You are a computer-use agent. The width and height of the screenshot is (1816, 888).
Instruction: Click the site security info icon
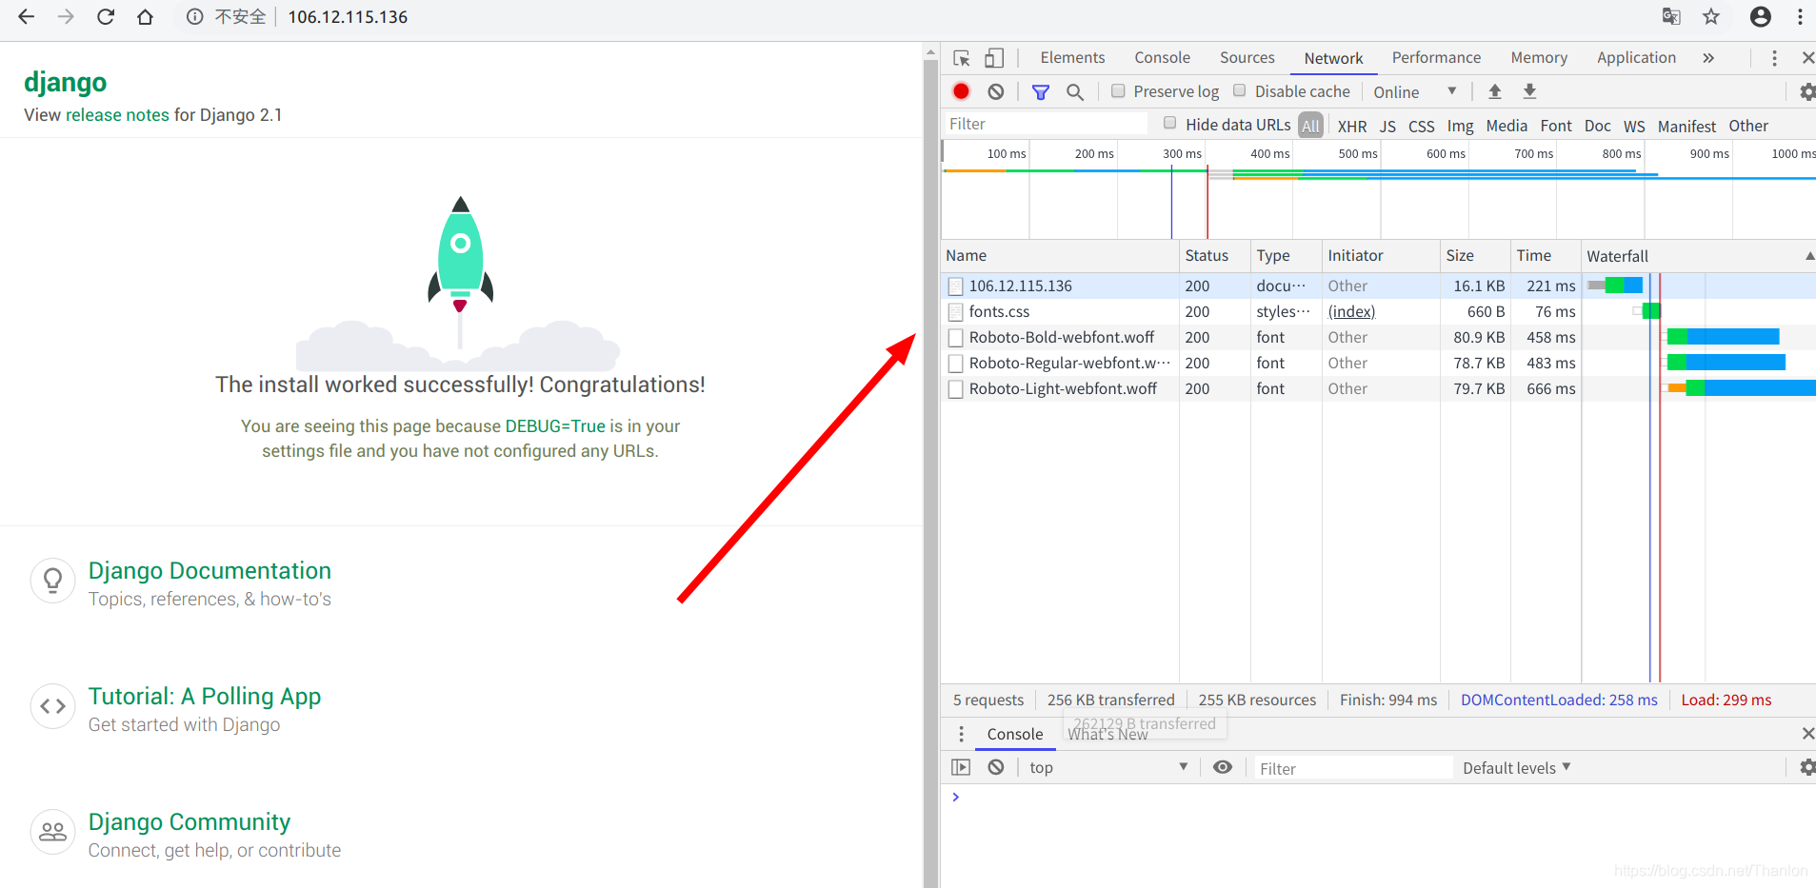point(195,17)
